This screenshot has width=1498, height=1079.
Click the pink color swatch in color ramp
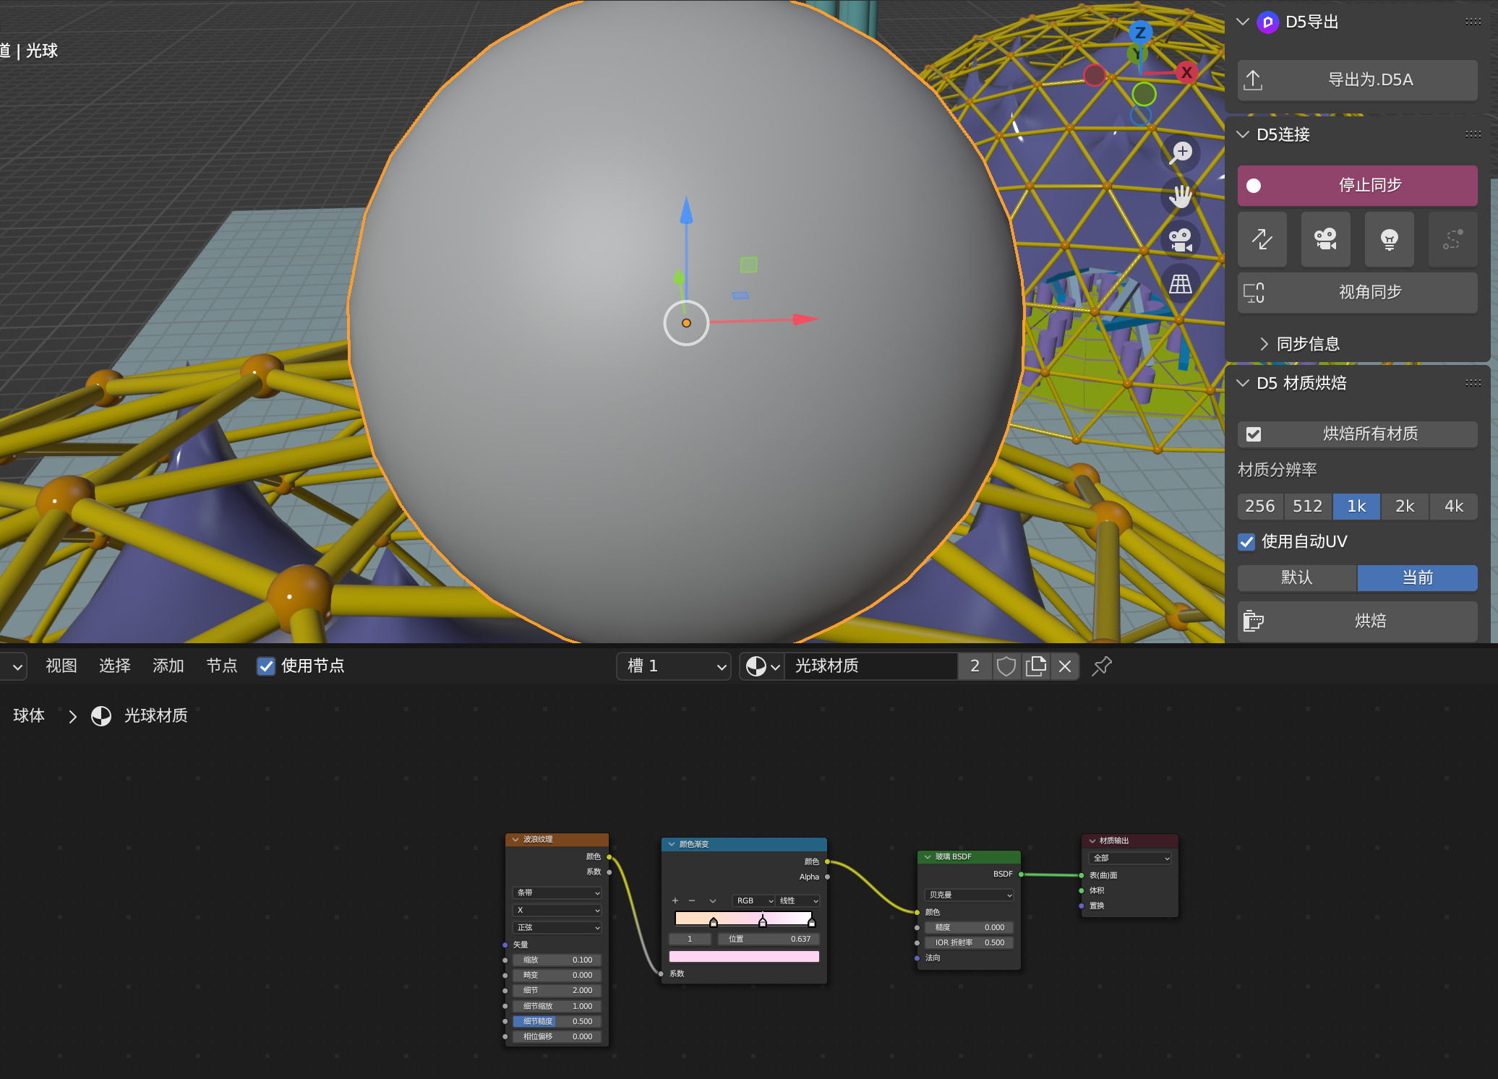point(744,957)
